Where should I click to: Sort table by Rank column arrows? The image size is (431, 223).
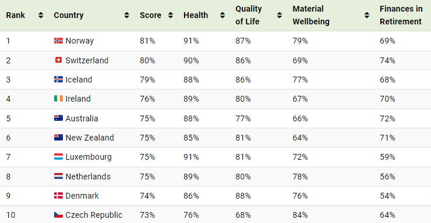[x=41, y=15]
